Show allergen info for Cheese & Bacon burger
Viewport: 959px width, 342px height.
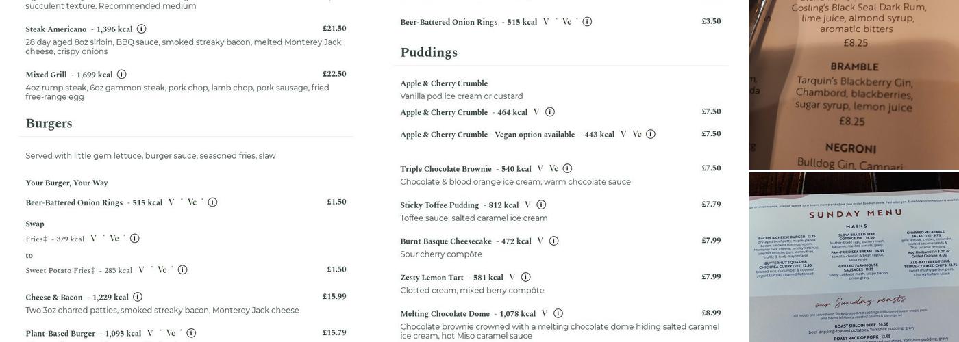[138, 297]
